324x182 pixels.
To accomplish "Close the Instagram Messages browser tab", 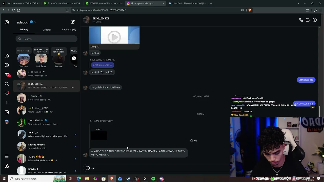I will (x=163, y=3).
